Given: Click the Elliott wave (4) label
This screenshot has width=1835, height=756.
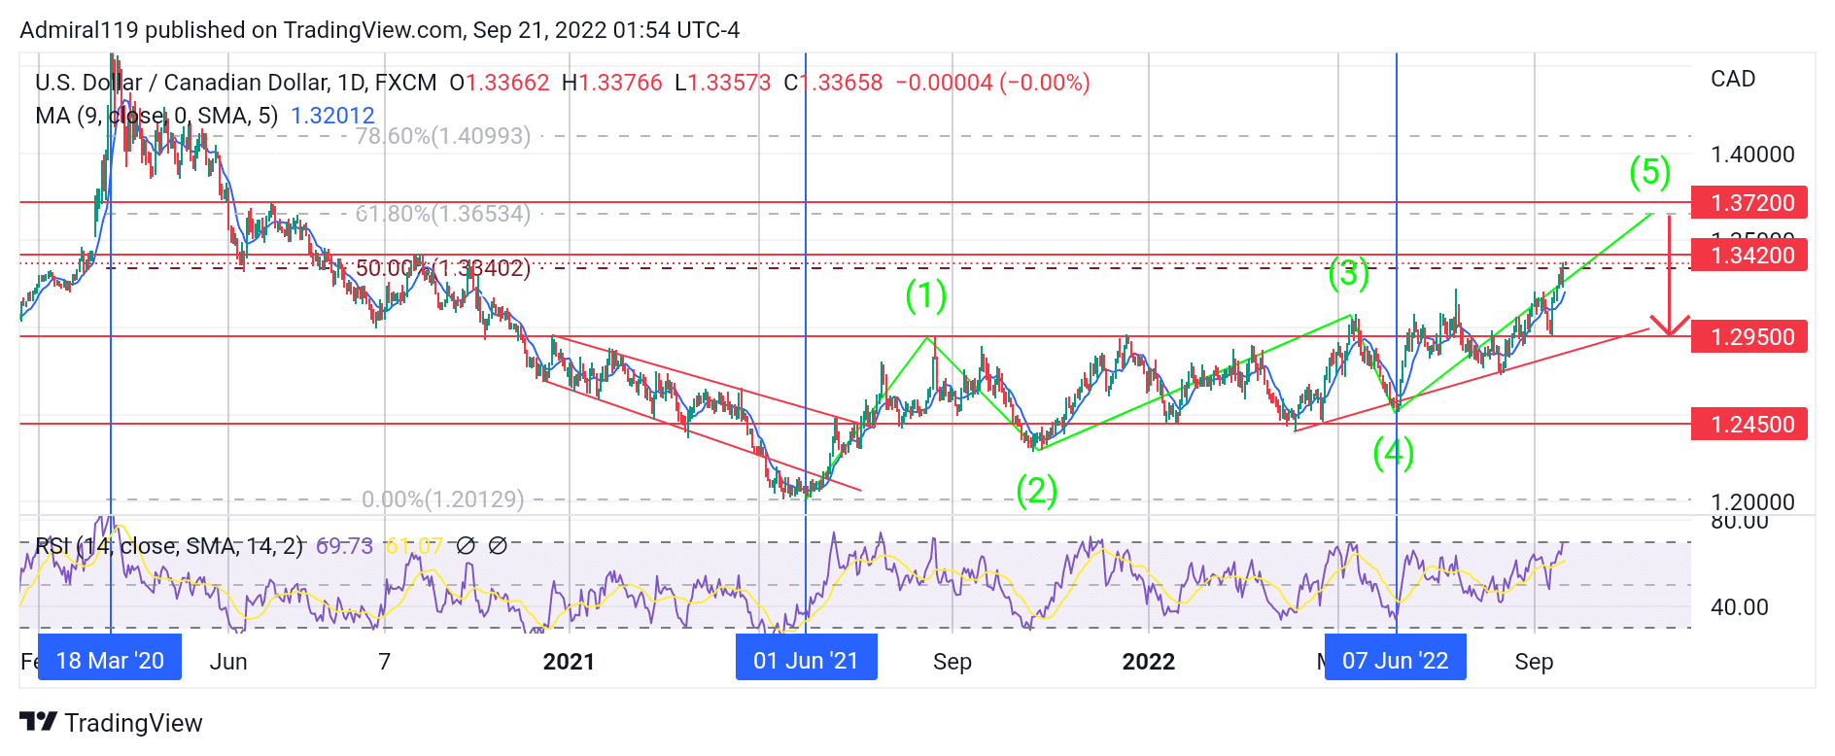Looking at the screenshot, I should (1393, 452).
